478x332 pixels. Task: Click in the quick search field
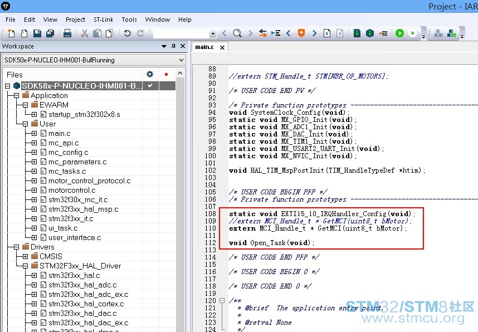point(182,33)
